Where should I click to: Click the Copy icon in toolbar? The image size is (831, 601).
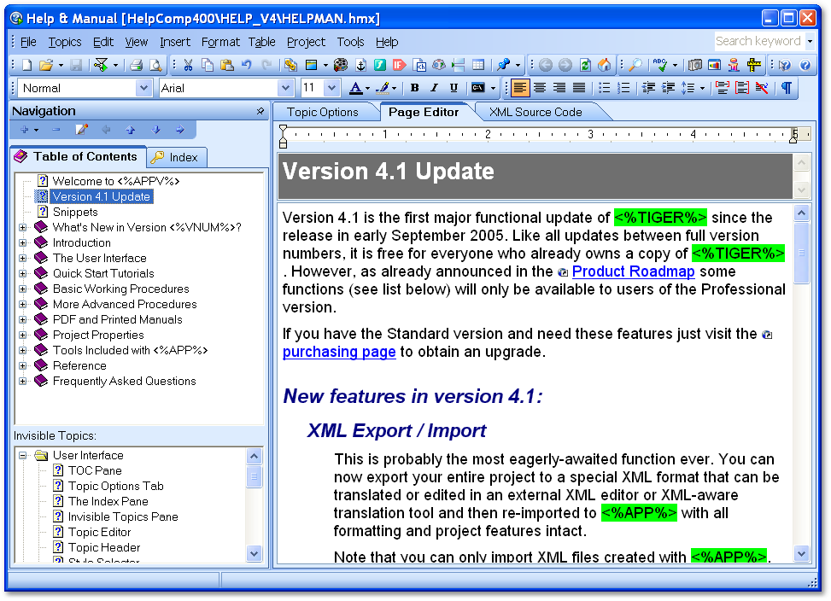coord(208,65)
